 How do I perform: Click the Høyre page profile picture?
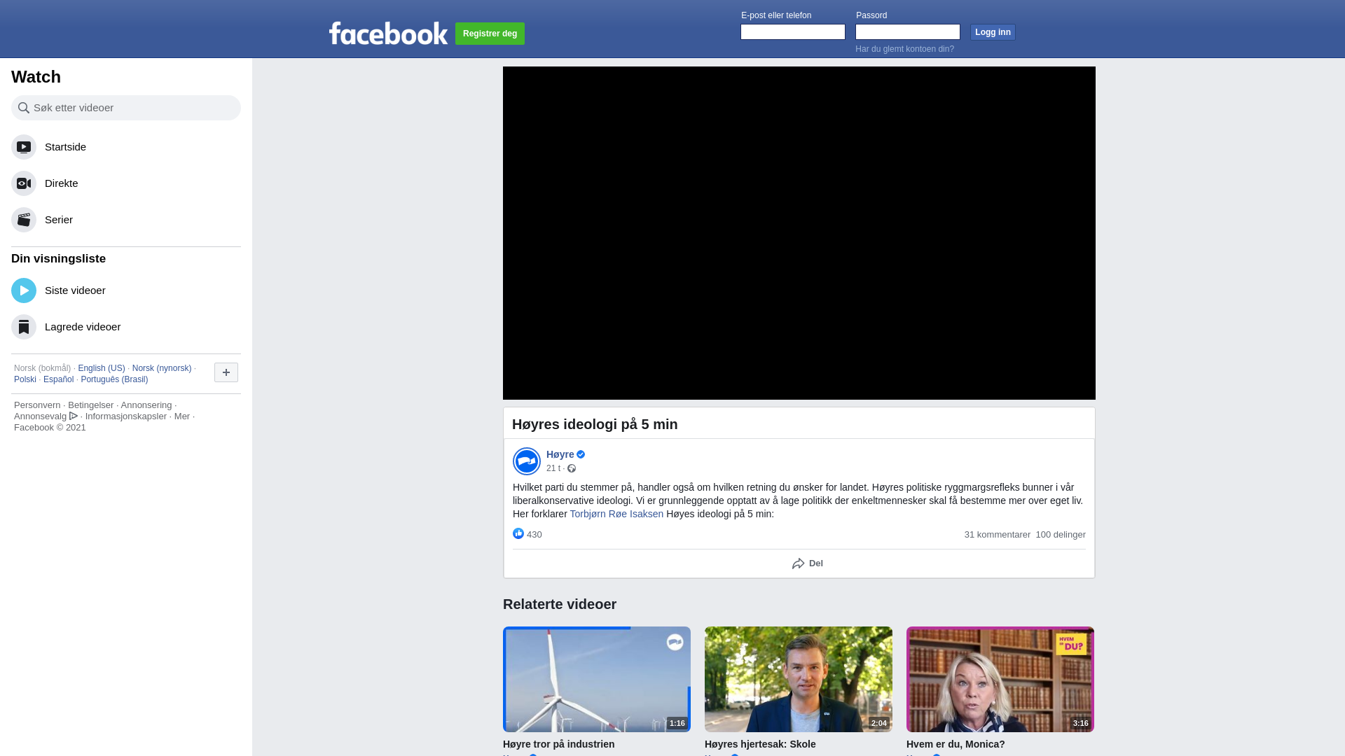527,461
